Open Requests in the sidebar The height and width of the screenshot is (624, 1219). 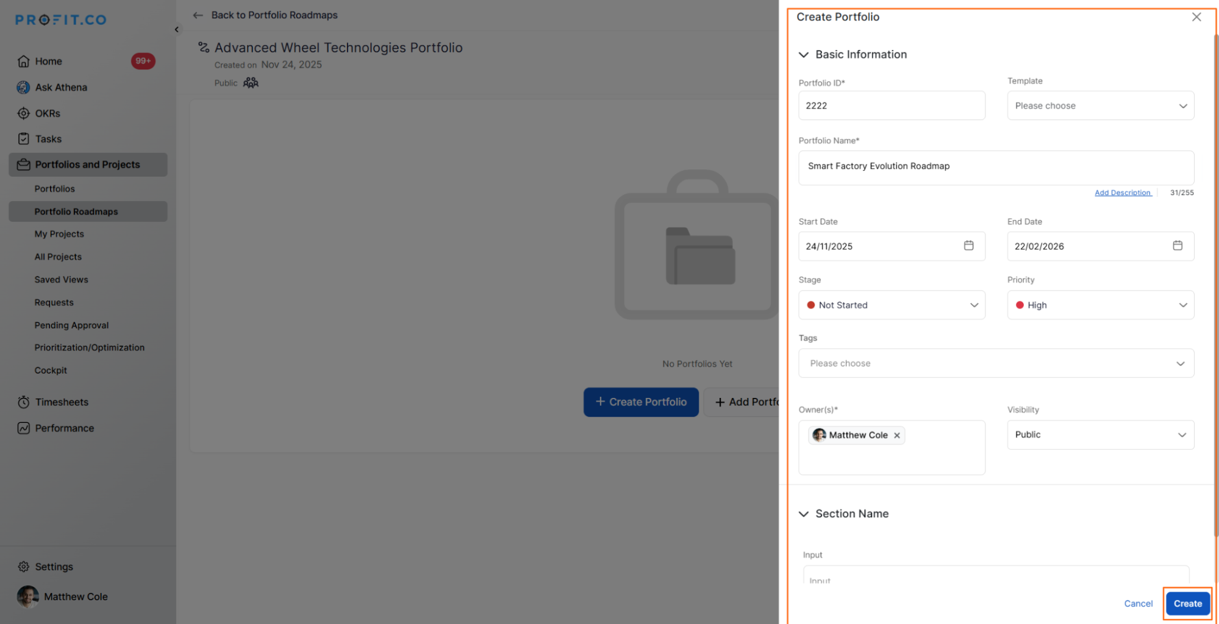pos(54,303)
